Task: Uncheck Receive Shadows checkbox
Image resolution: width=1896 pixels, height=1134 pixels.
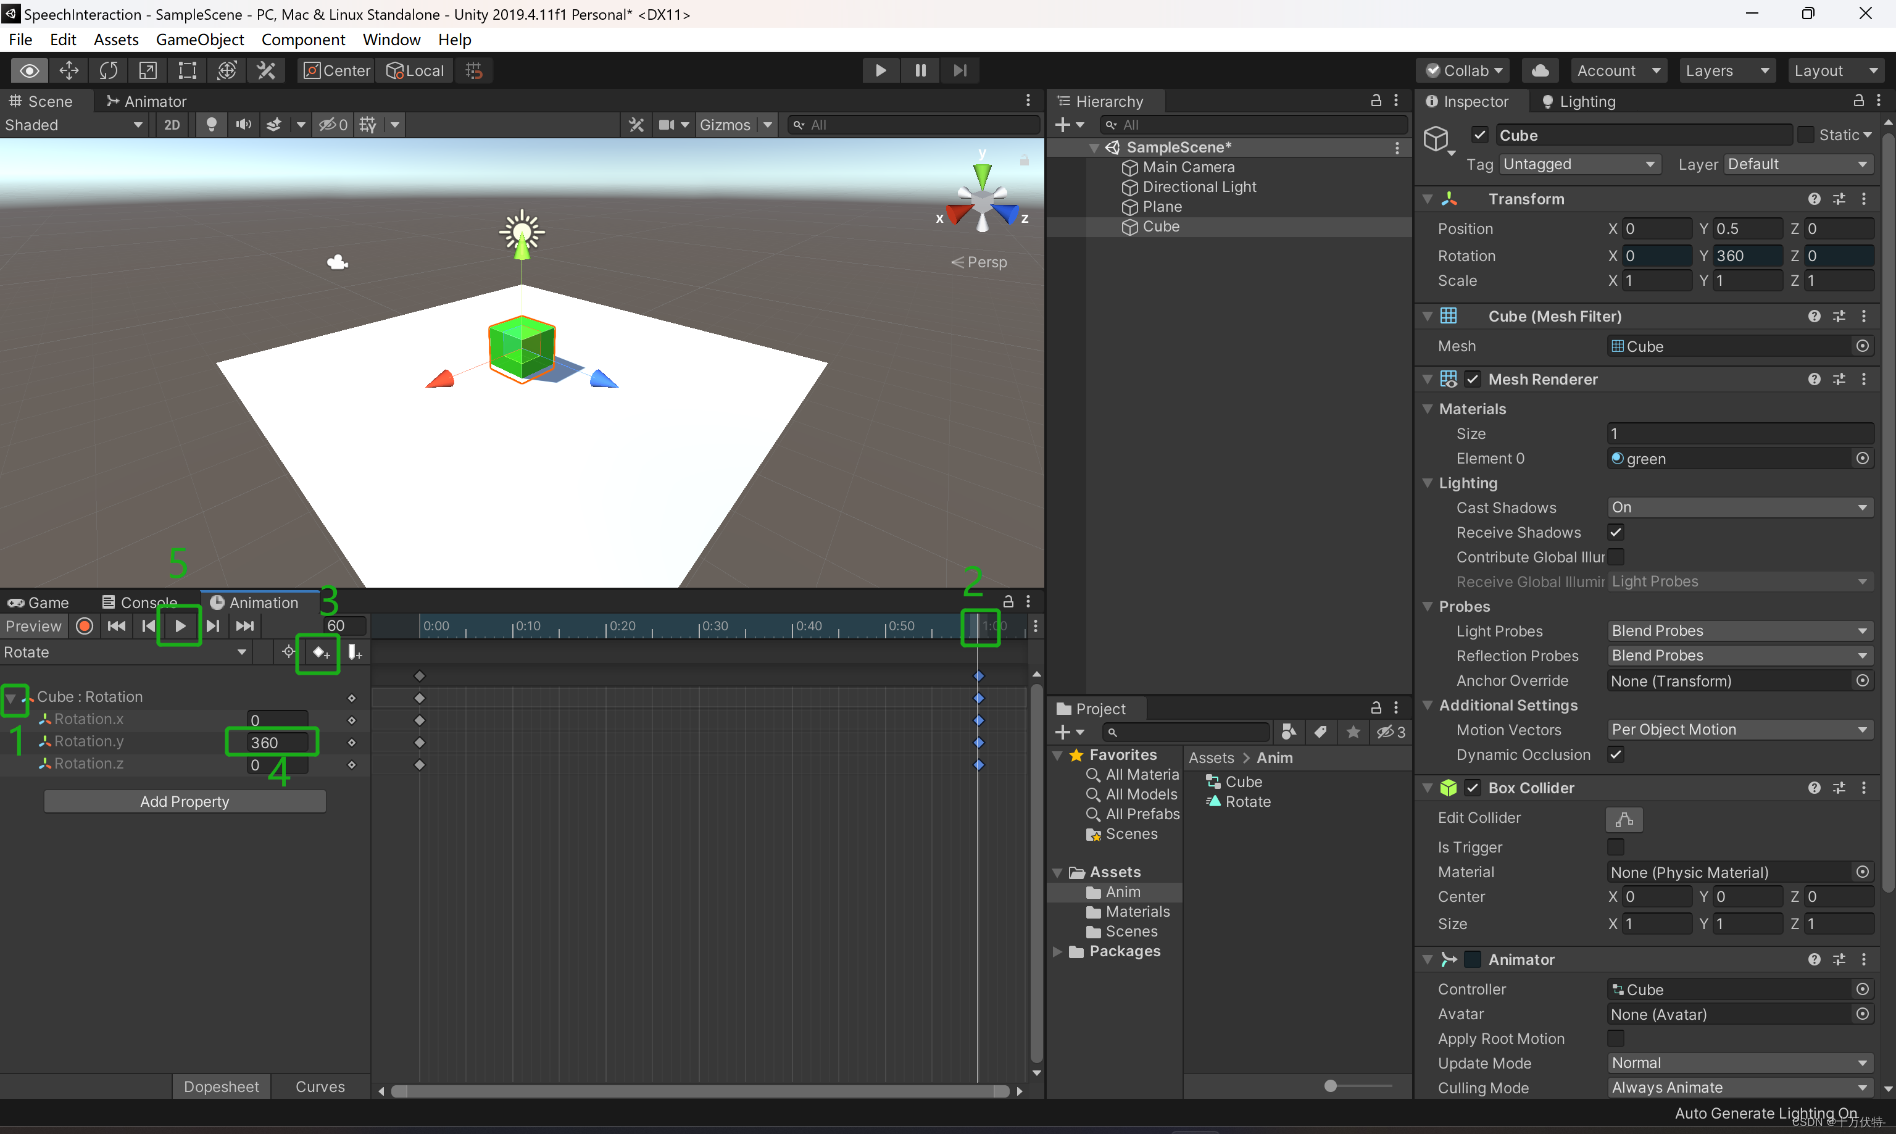Action: tap(1616, 533)
